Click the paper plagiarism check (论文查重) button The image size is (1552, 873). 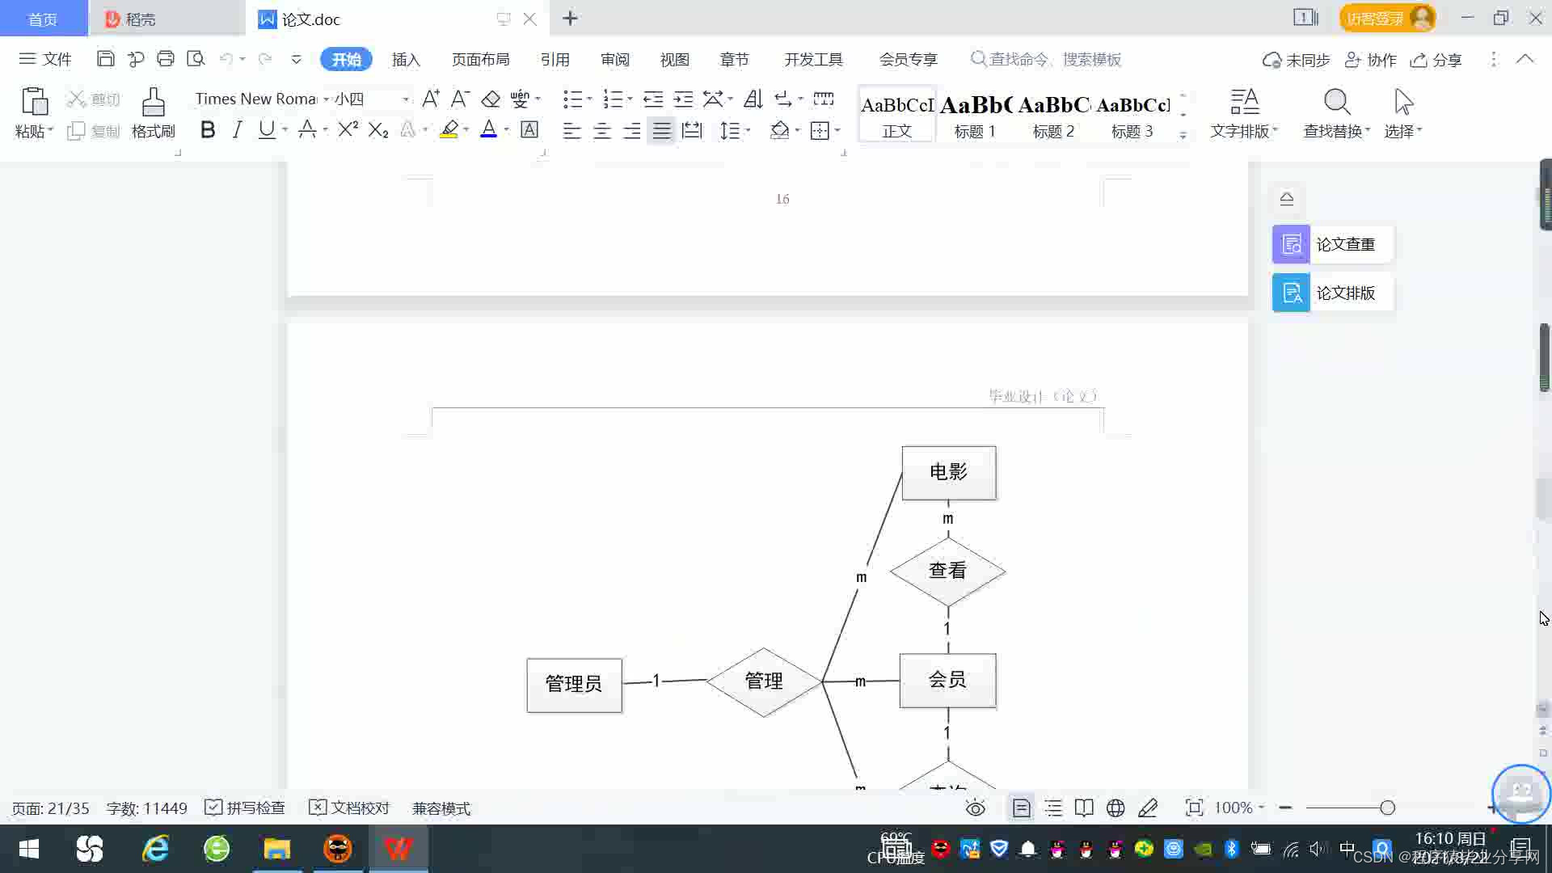click(x=1332, y=244)
